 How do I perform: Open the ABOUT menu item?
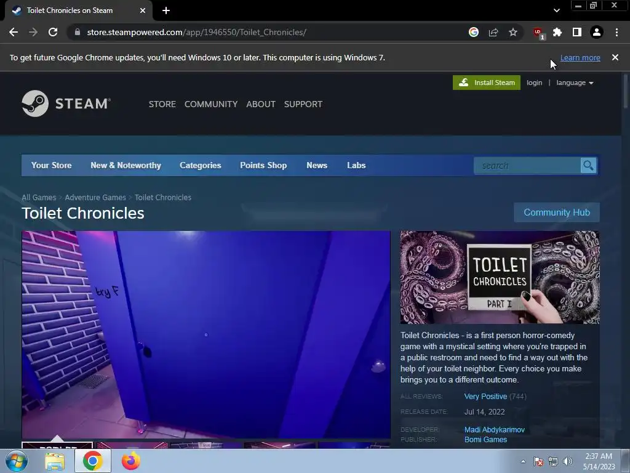[261, 104]
